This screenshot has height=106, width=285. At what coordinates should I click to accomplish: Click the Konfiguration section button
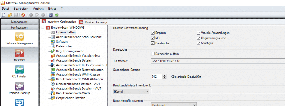(x=19, y=28)
